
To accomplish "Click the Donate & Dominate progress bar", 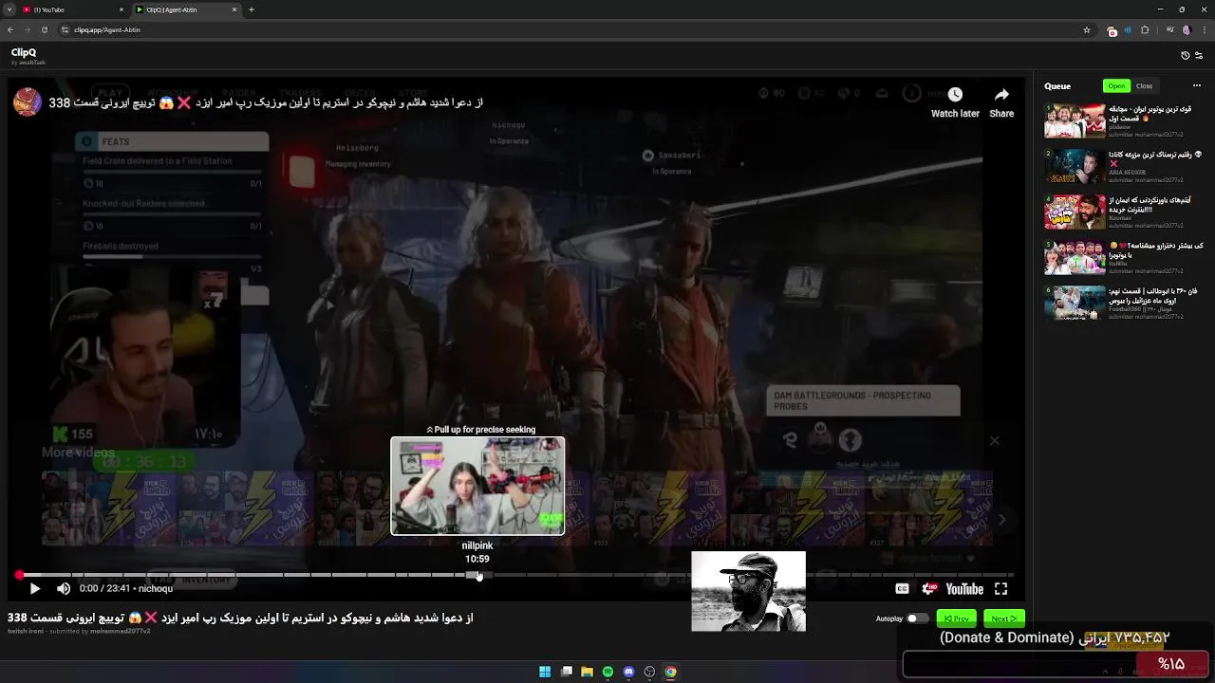I will pyautogui.click(x=1055, y=664).
